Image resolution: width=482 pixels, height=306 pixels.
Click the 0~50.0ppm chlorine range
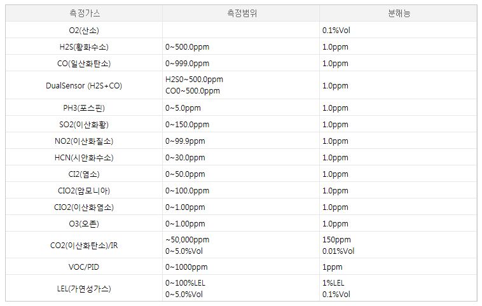point(185,174)
